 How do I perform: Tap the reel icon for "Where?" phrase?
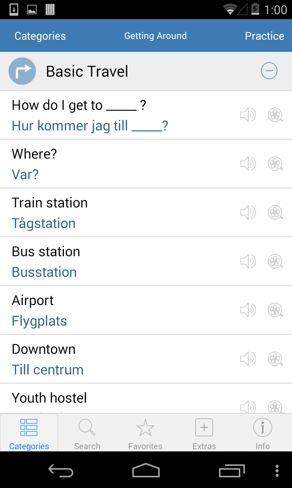275,164
